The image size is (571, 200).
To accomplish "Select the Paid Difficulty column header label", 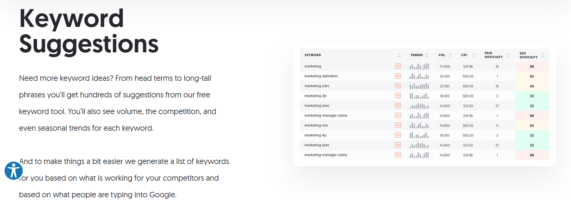I will click(493, 55).
